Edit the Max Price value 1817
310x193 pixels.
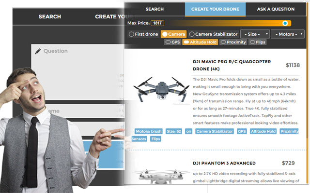(x=157, y=23)
